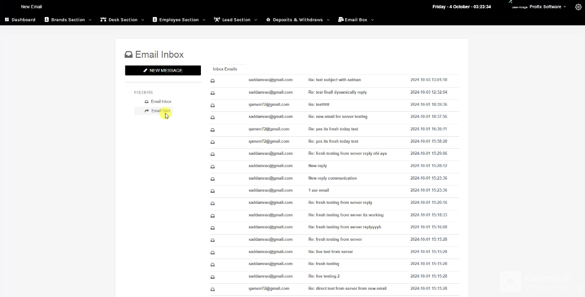Click the Dashboard grid icon
The width and height of the screenshot is (585, 297).
pos(7,20)
